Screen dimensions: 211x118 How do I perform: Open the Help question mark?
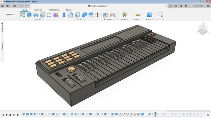tap(208, 6)
